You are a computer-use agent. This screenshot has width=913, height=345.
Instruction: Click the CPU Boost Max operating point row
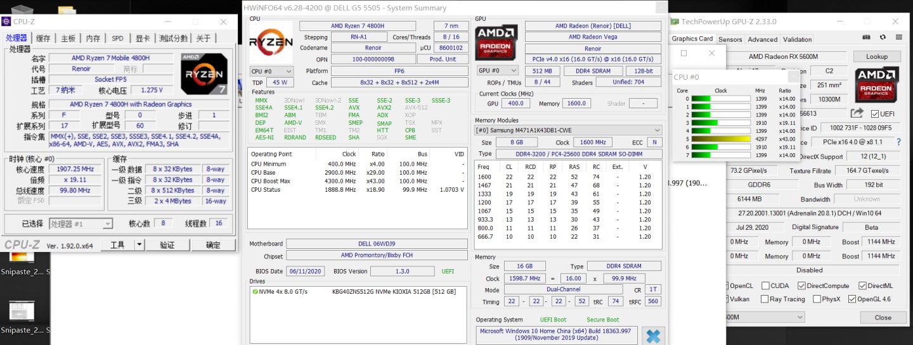point(358,181)
